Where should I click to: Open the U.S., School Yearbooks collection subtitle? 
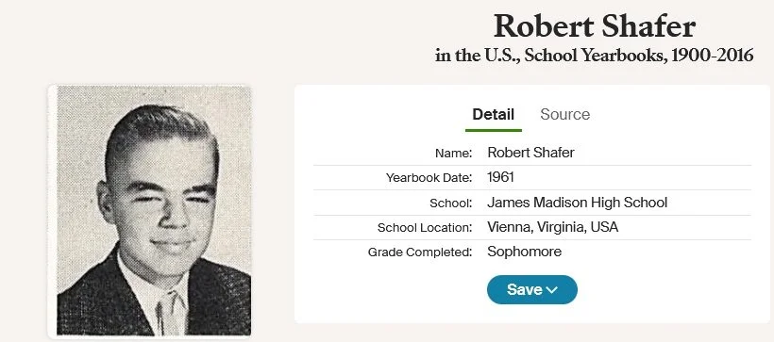coord(595,56)
